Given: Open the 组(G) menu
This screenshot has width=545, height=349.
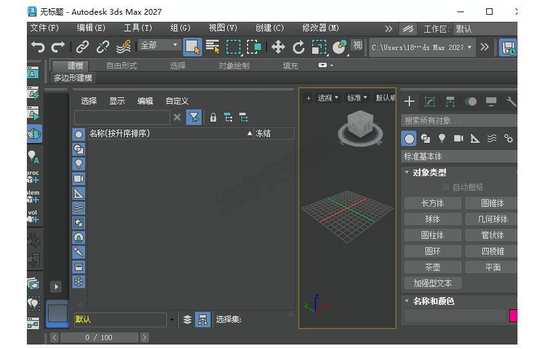Looking at the screenshot, I should pyautogui.click(x=180, y=28).
